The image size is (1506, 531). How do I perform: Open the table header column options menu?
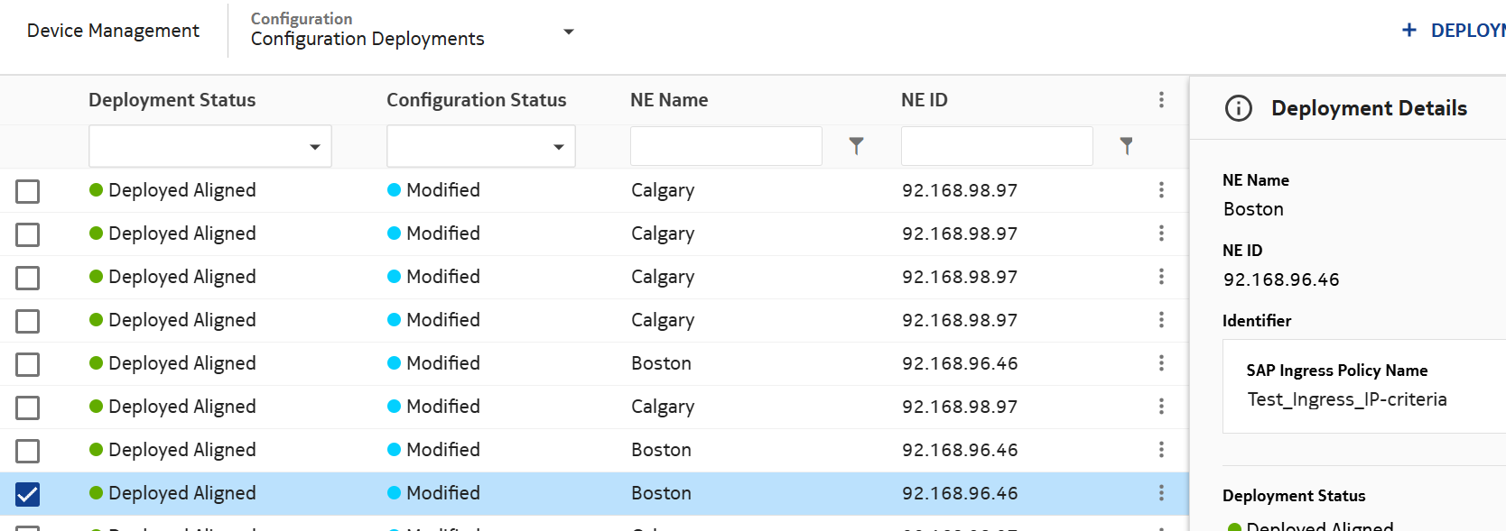1161,100
